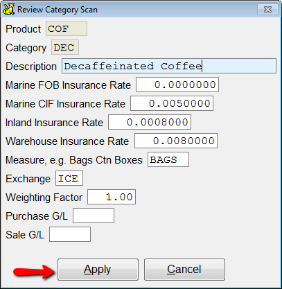The image size is (282, 289).
Task: Click the application icon in title bar
Action: click(x=9, y=10)
